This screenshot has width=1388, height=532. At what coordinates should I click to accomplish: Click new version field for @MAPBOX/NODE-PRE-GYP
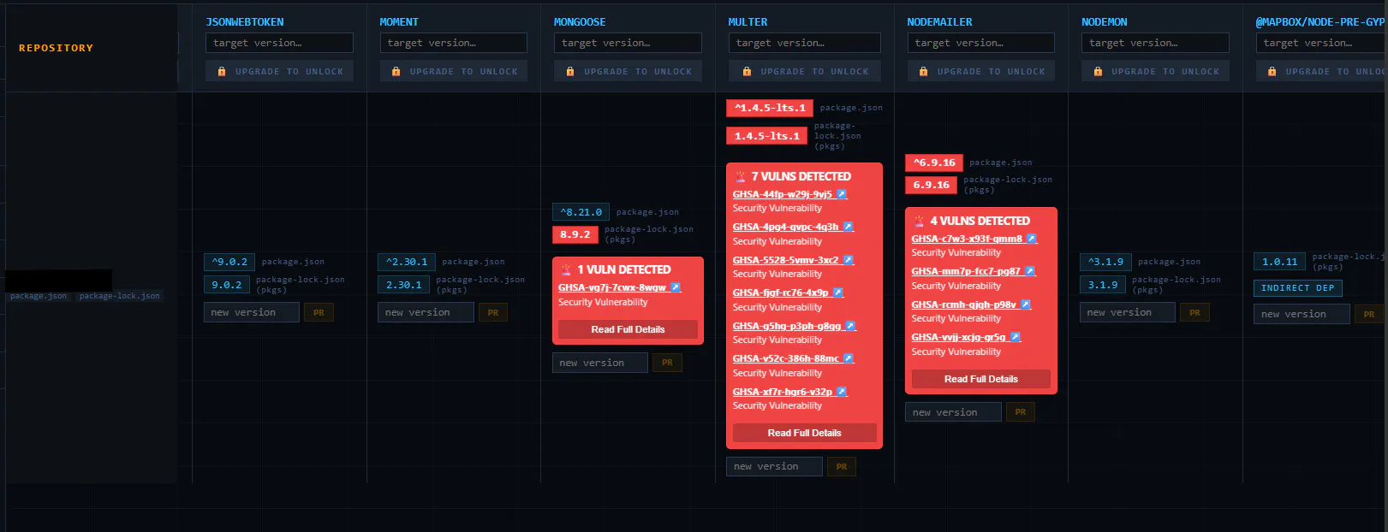point(1302,314)
